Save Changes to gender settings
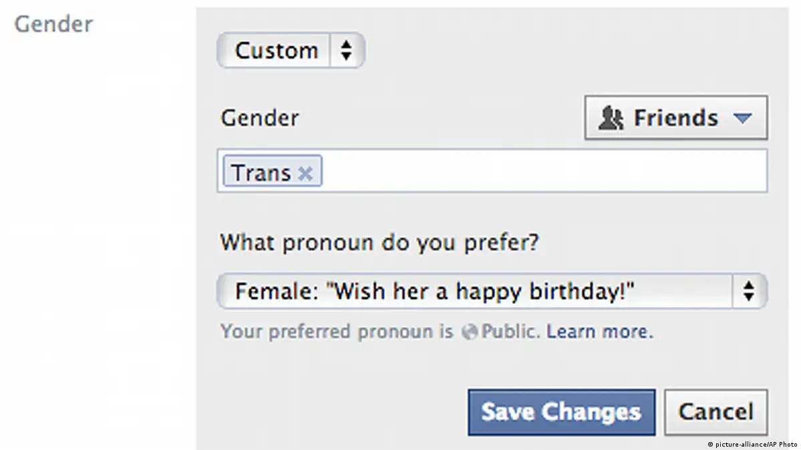 561,412
